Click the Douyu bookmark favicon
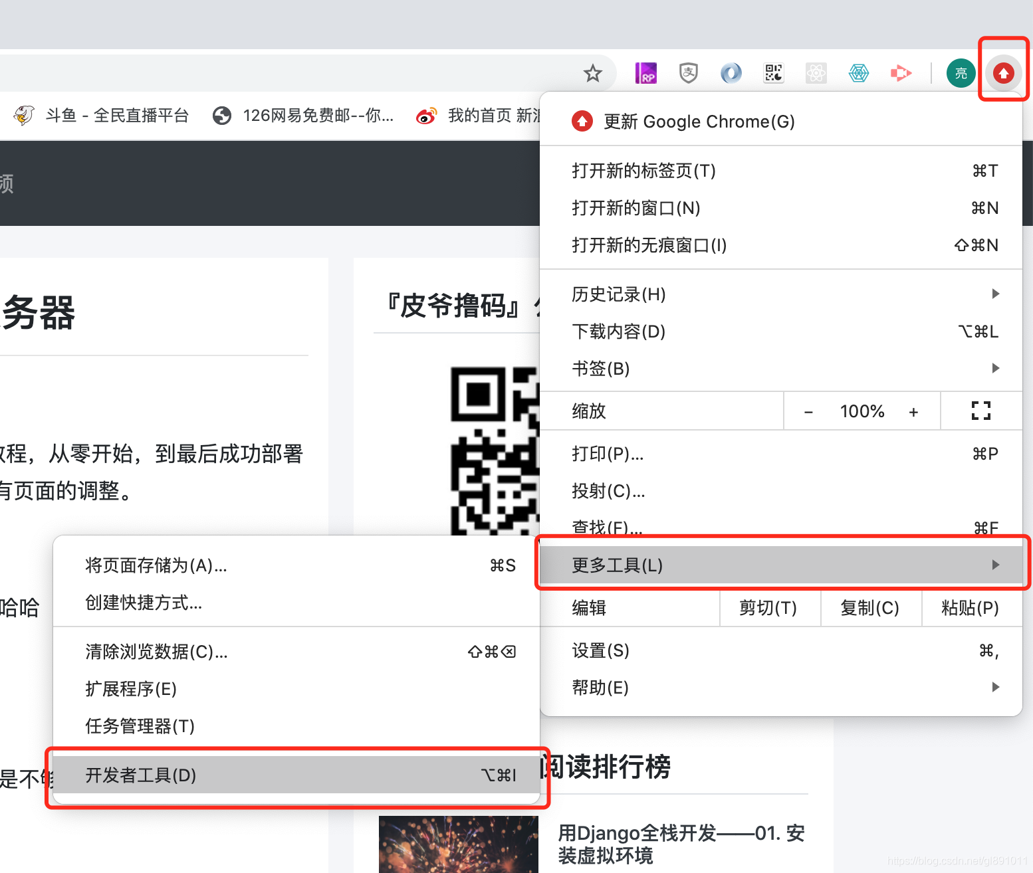 tap(24, 115)
